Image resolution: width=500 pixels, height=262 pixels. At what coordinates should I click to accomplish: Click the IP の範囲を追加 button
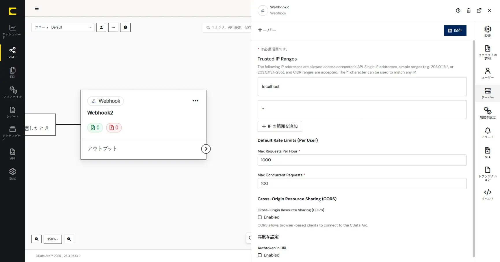tap(280, 126)
